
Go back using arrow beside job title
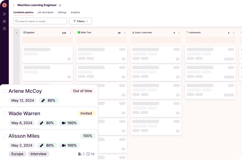pyautogui.click(x=14, y=5)
